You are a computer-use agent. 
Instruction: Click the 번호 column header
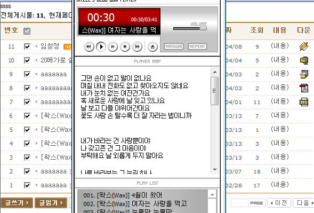point(11,30)
